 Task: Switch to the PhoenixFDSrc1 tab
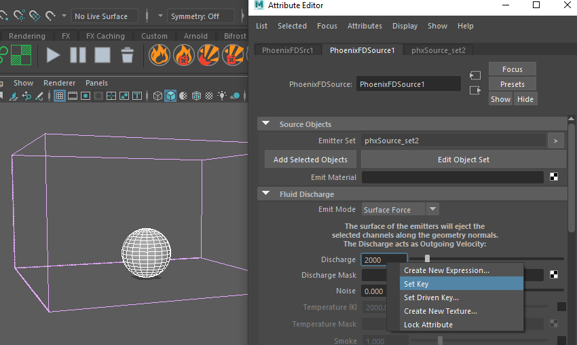287,50
